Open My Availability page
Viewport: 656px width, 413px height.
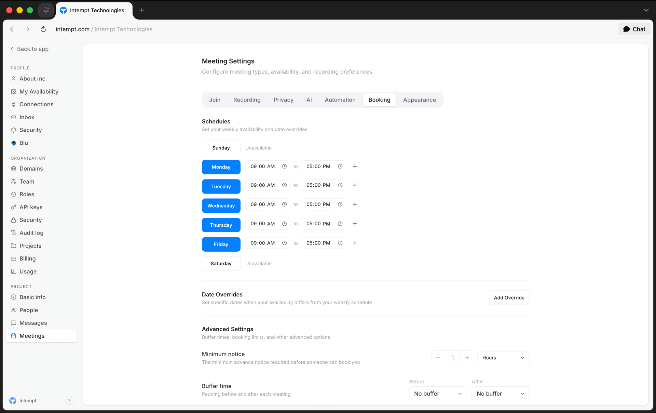tap(41, 92)
